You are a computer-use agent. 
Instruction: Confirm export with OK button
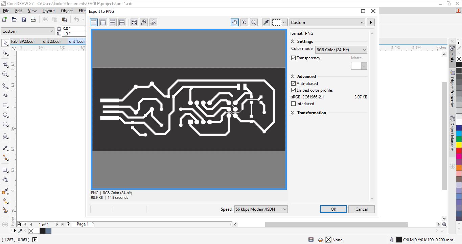(x=333, y=209)
